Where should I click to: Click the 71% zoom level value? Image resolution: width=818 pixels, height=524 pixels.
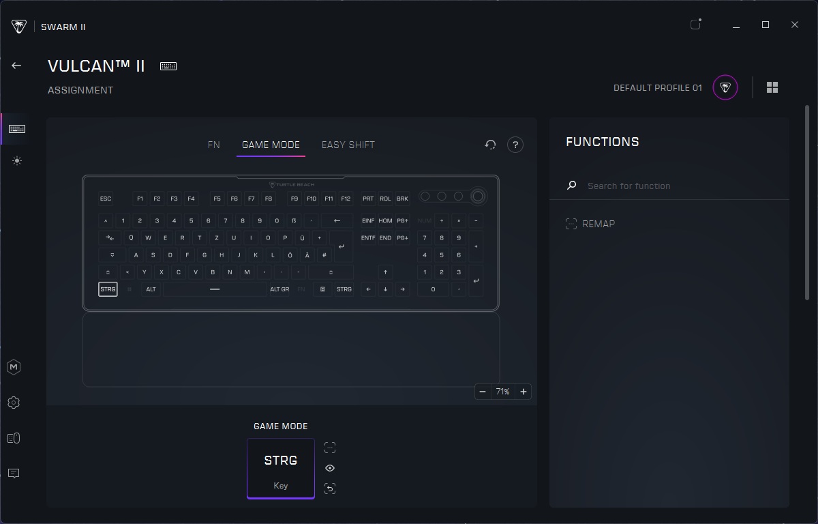pyautogui.click(x=503, y=392)
